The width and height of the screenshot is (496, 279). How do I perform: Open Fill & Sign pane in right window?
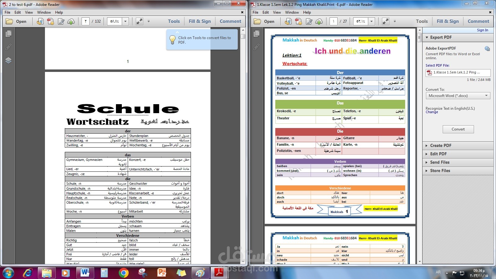[448, 21]
